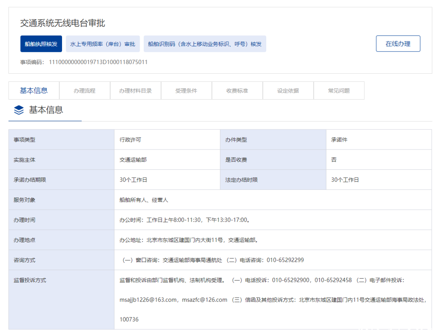
Task: Check the 收费标准 tab
Action: (237, 90)
